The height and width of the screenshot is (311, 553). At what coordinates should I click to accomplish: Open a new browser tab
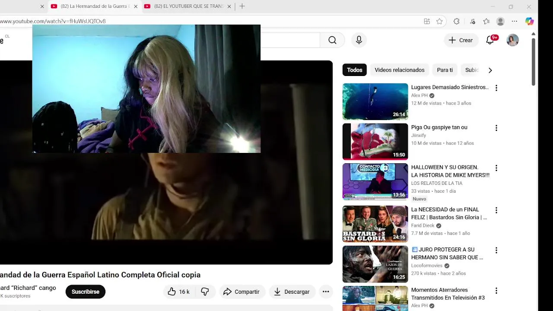click(242, 6)
